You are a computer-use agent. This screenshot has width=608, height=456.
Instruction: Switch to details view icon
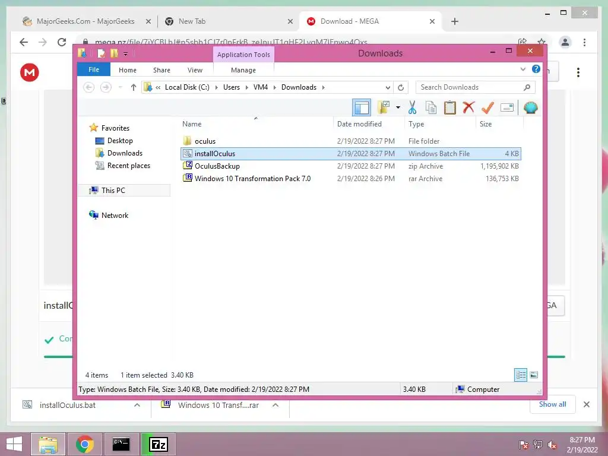[x=521, y=375]
